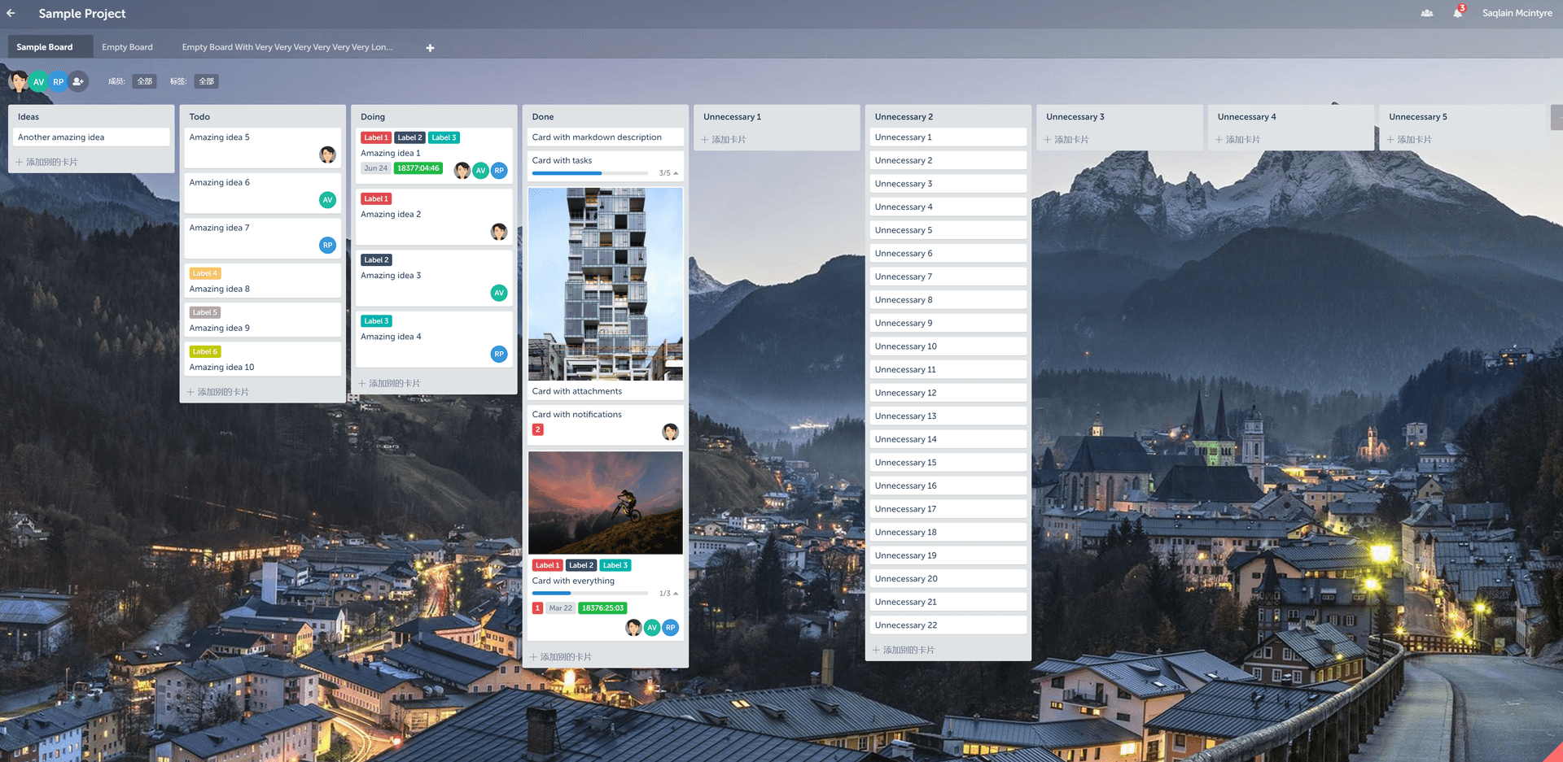Open the labels filter dropdown showing 全部
The width and height of the screenshot is (1563, 762).
click(x=206, y=81)
